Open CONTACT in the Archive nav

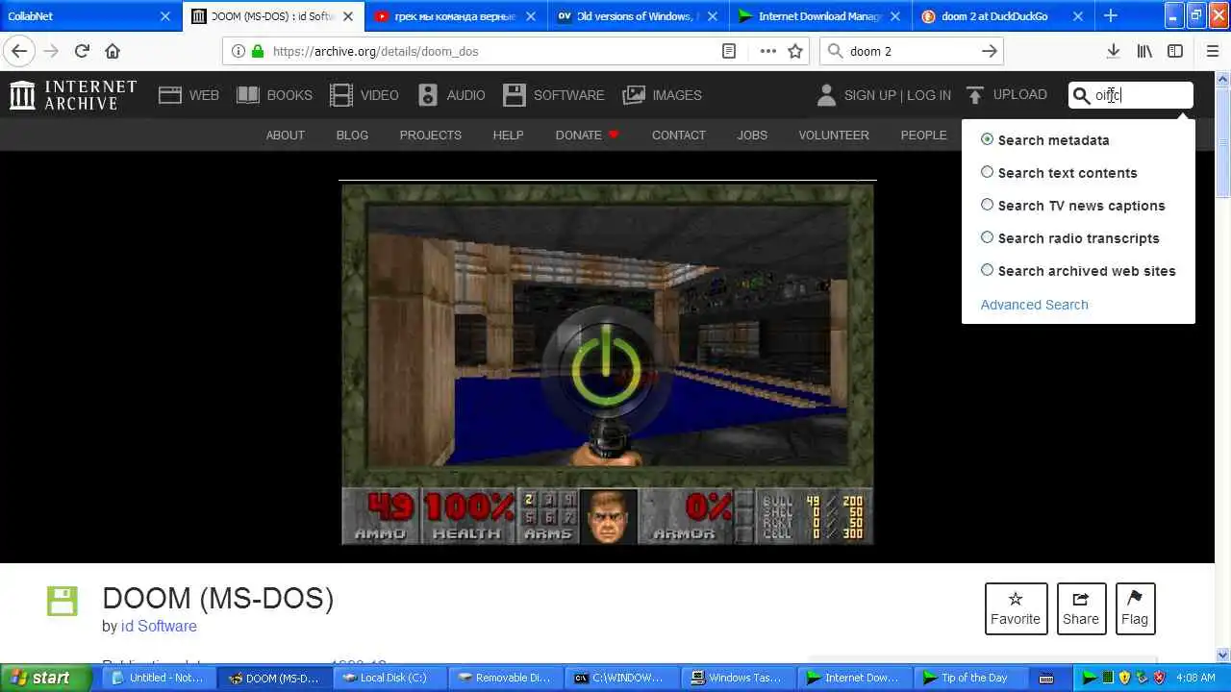(679, 136)
